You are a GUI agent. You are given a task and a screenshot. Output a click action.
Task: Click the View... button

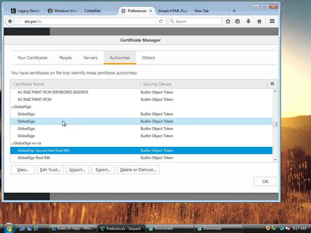tap(22, 170)
